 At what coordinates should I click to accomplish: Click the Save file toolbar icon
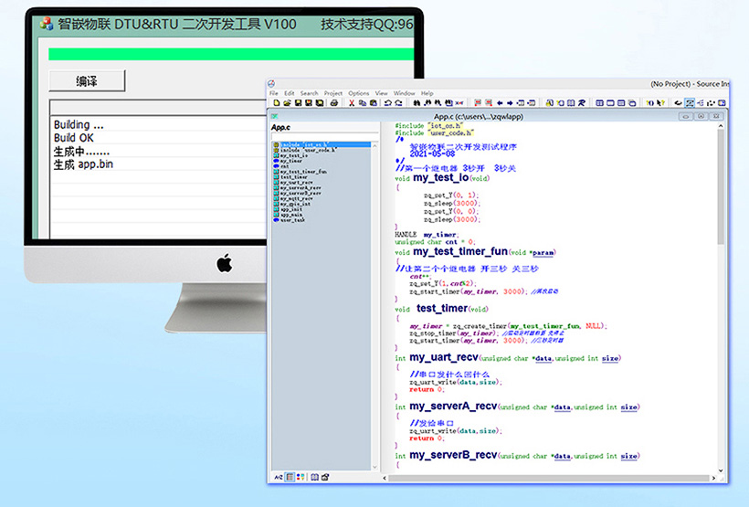tap(299, 103)
